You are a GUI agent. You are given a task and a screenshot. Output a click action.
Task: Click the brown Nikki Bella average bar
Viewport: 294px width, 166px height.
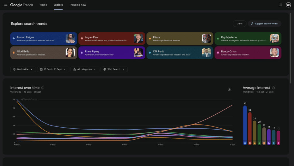tap(264, 134)
